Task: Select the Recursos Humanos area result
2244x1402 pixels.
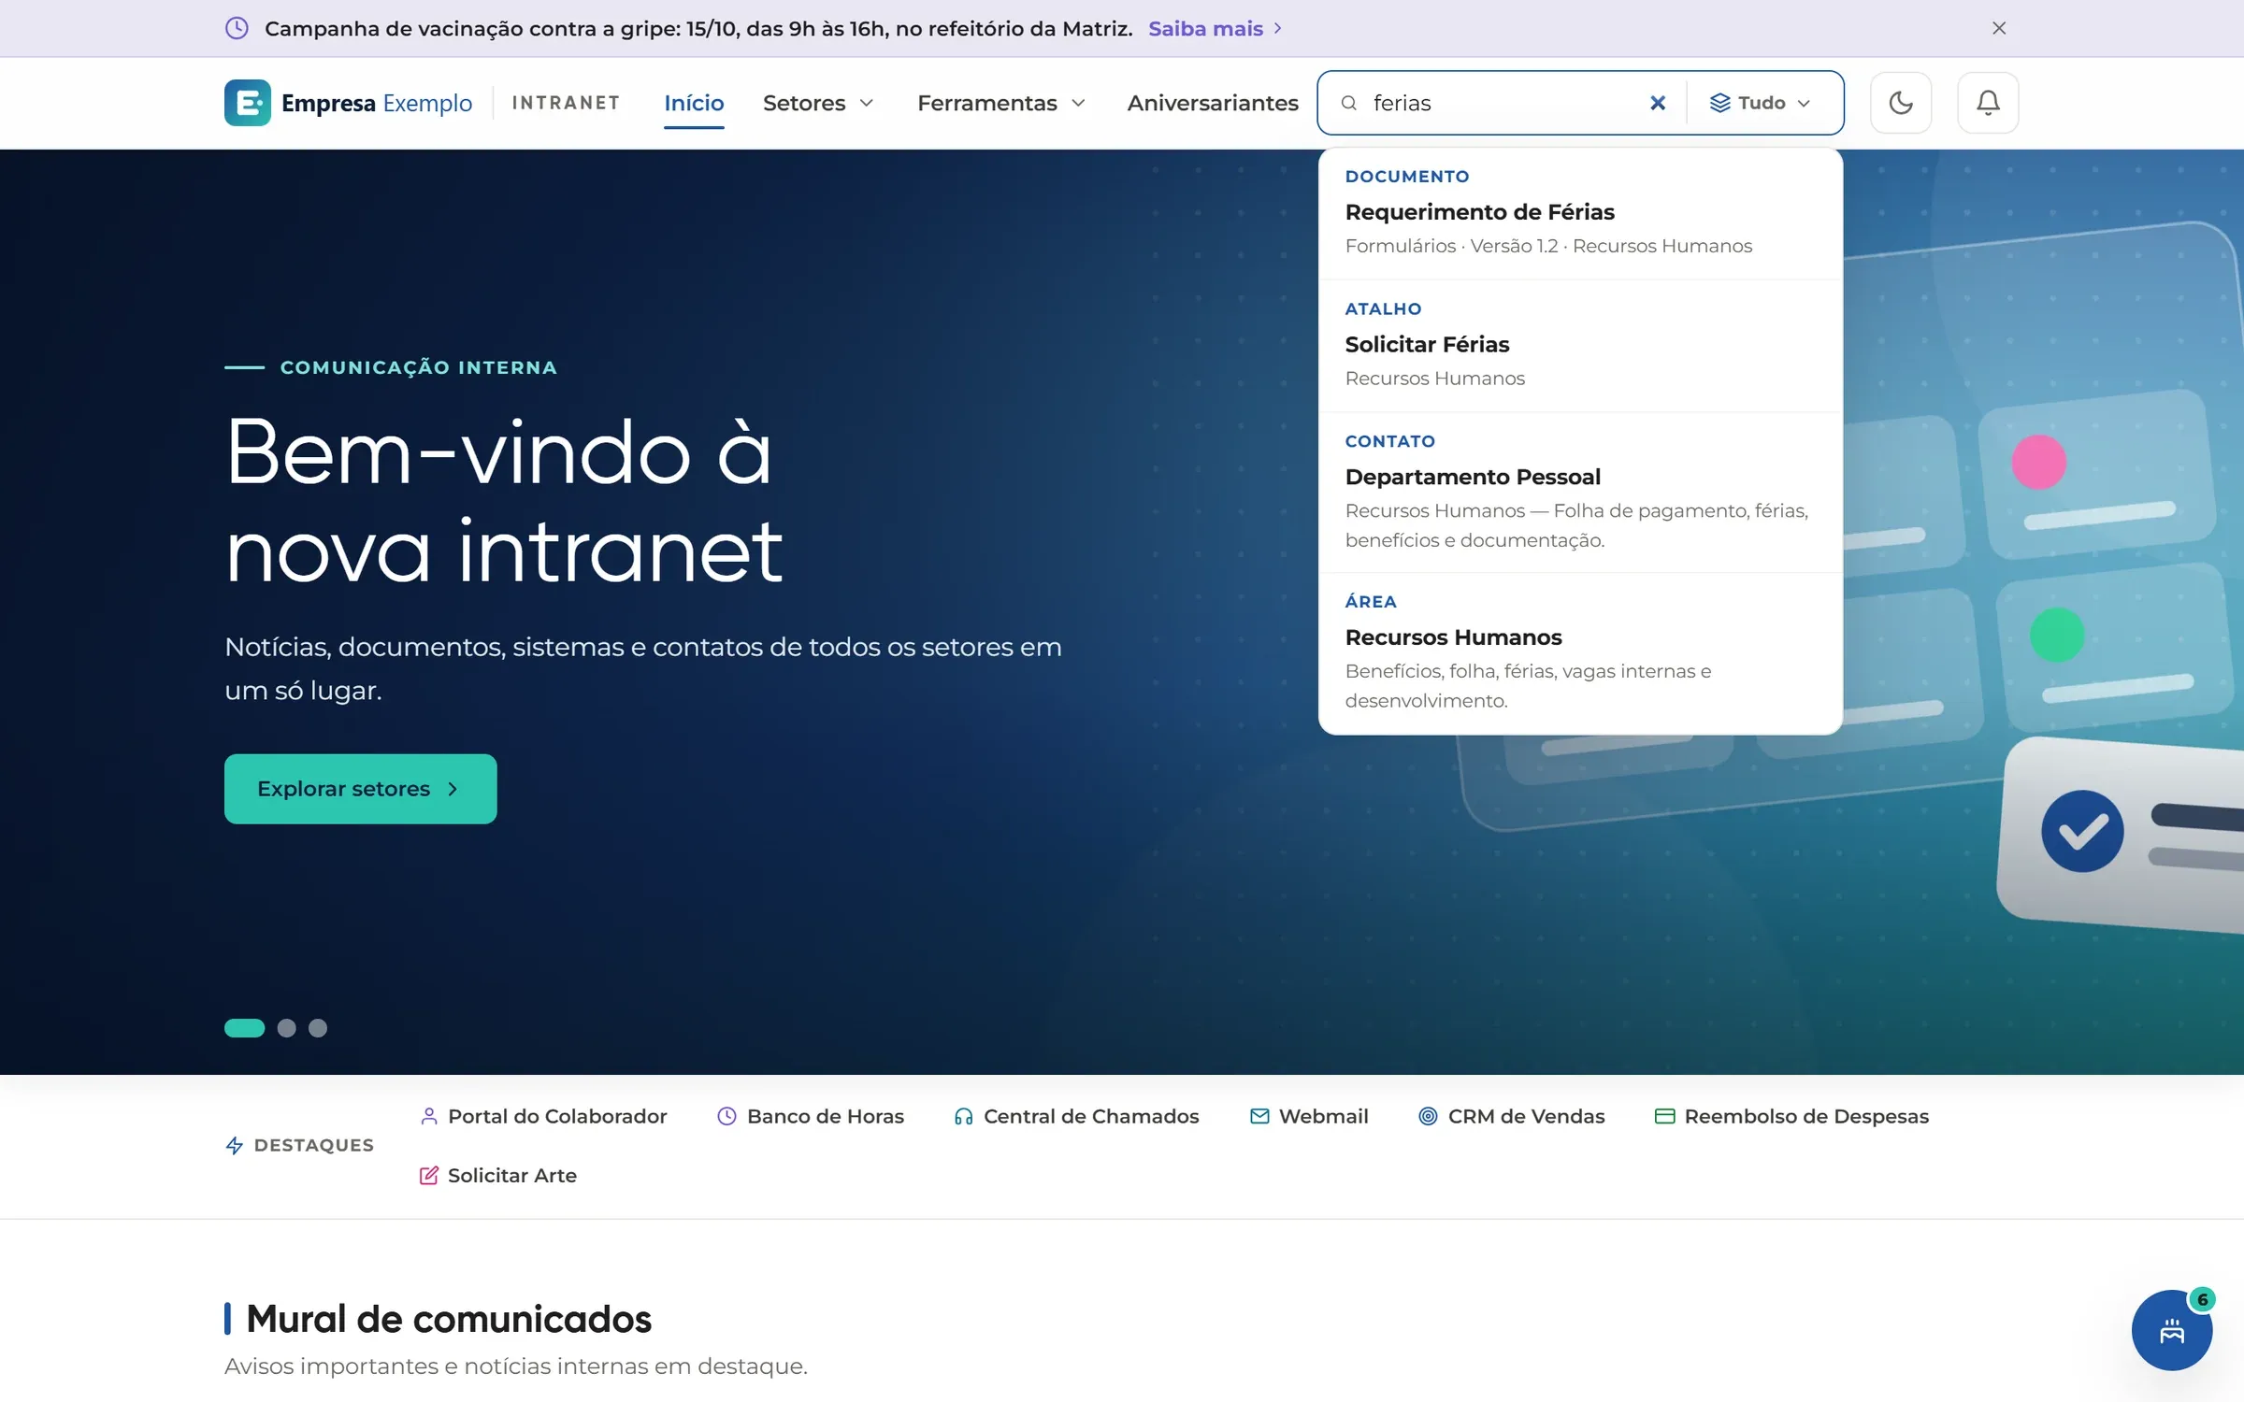Action: 1580,653
